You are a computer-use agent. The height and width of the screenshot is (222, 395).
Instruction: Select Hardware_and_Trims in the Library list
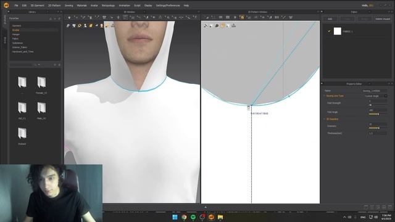pyautogui.click(x=23, y=52)
